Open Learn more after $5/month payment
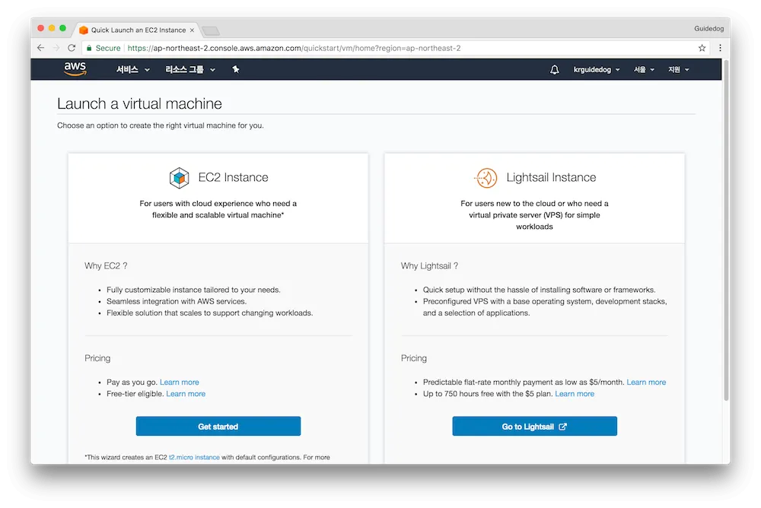This screenshot has width=761, height=508. click(x=646, y=382)
